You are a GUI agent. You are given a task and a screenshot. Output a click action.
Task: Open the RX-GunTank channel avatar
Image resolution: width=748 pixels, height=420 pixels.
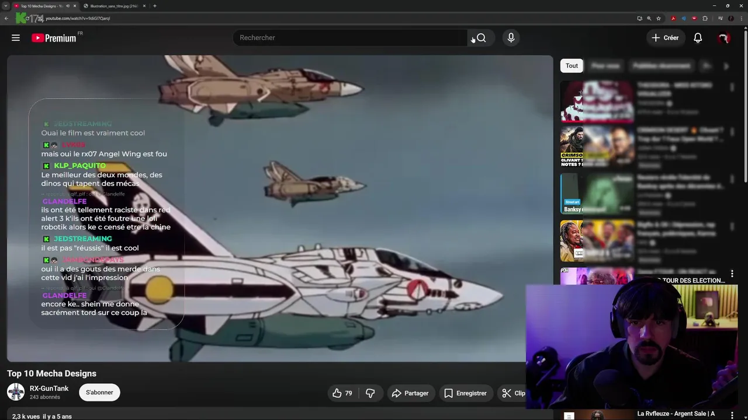[x=16, y=392]
